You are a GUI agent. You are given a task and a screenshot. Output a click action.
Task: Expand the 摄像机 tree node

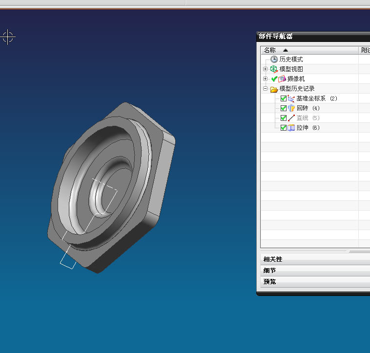(x=265, y=78)
